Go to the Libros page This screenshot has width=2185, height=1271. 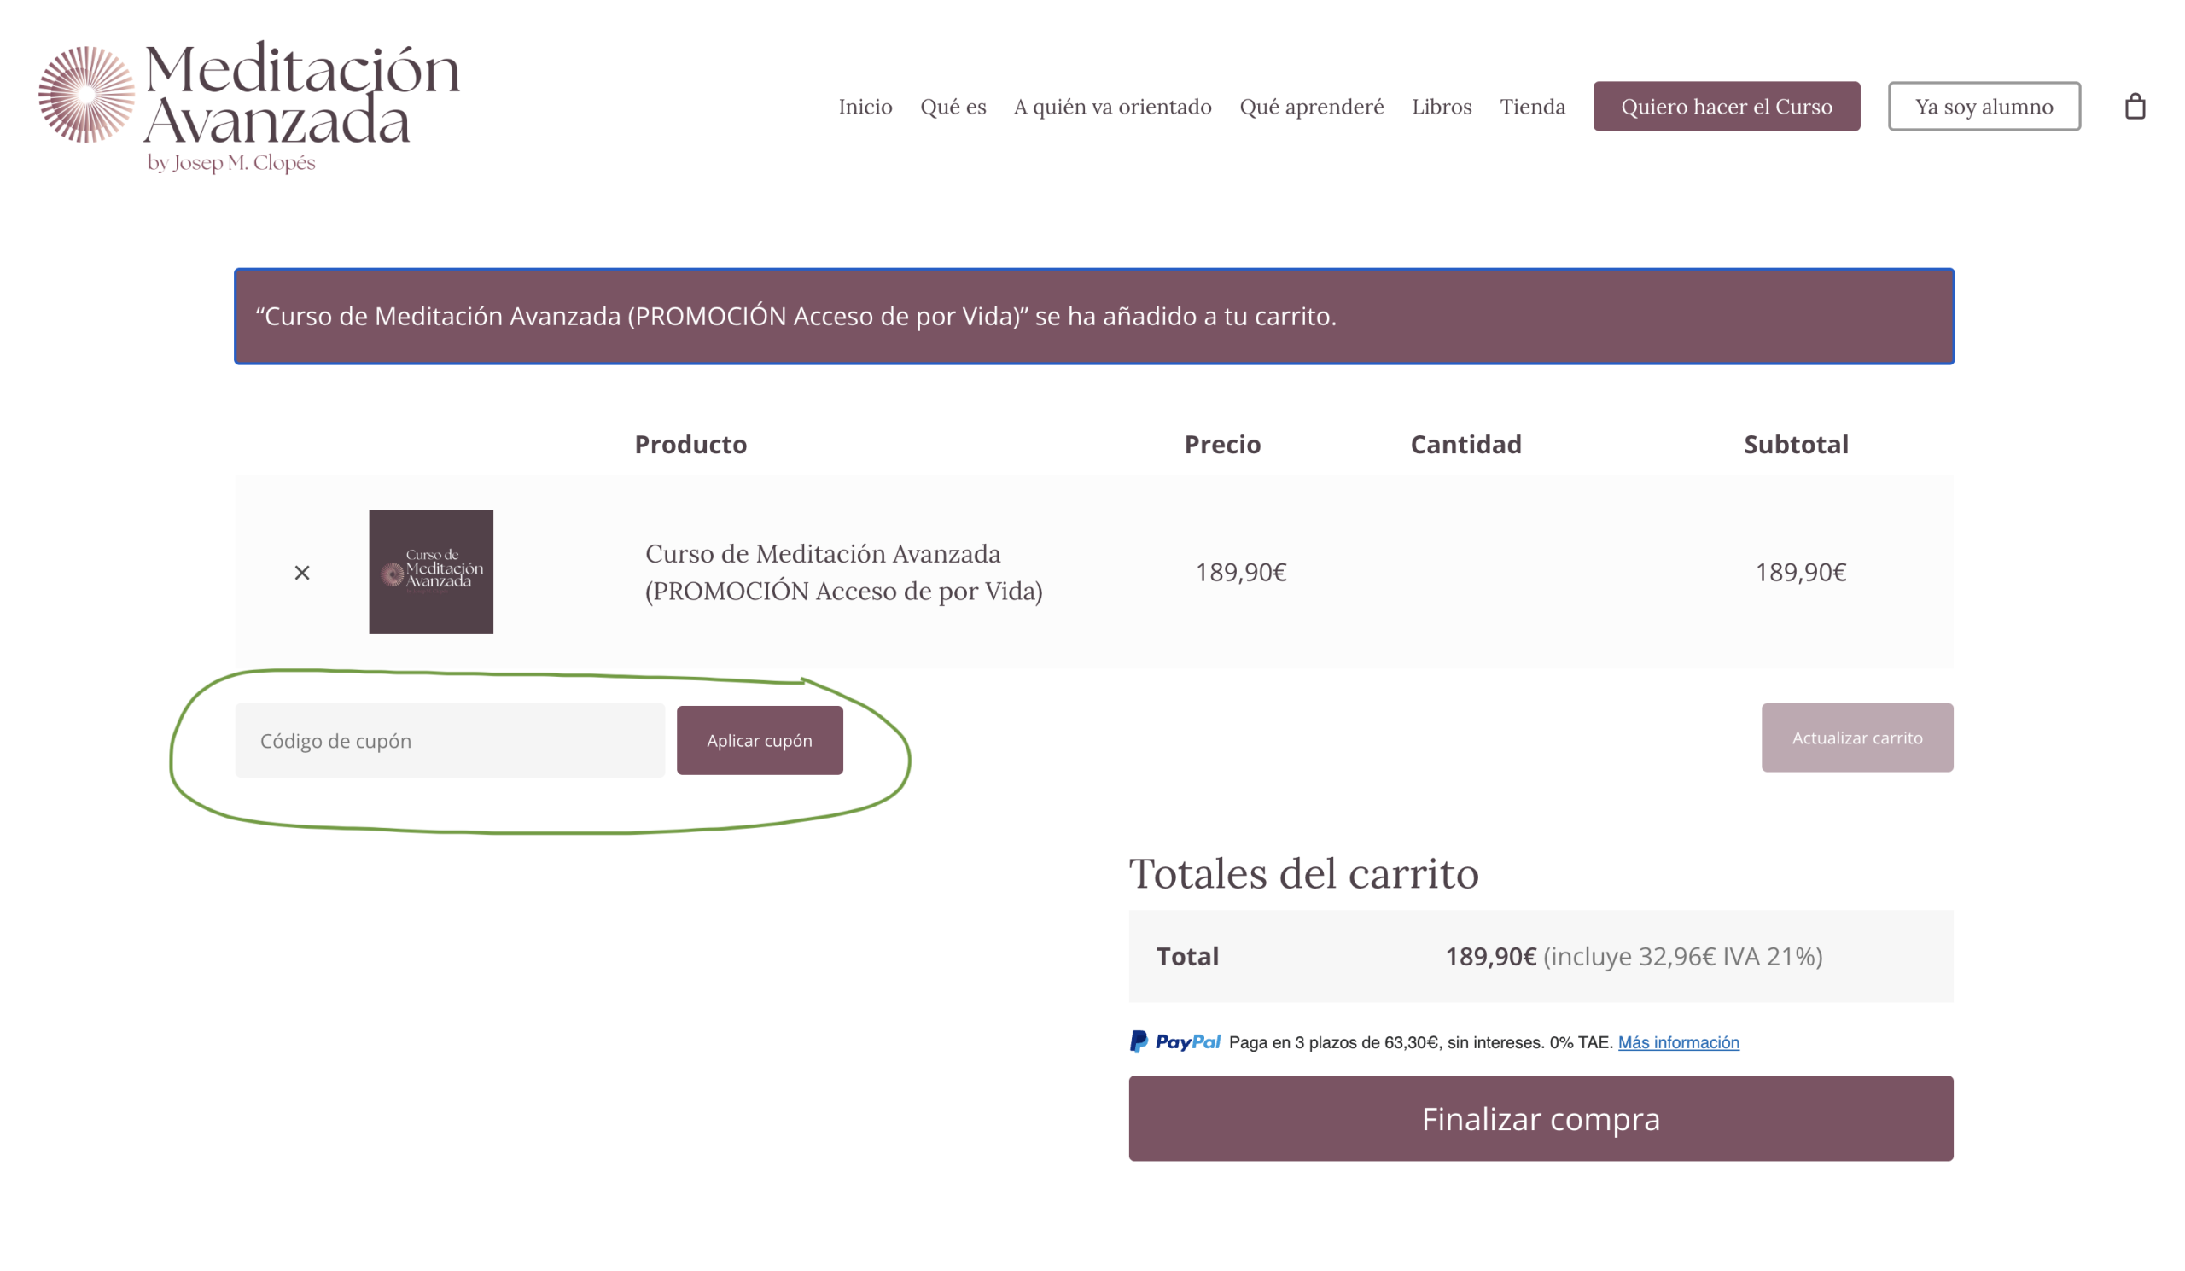coord(1441,107)
